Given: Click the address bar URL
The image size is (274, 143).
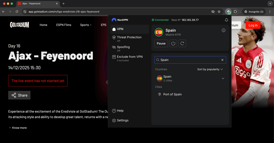Looking at the screenshot, I should 64,12.
